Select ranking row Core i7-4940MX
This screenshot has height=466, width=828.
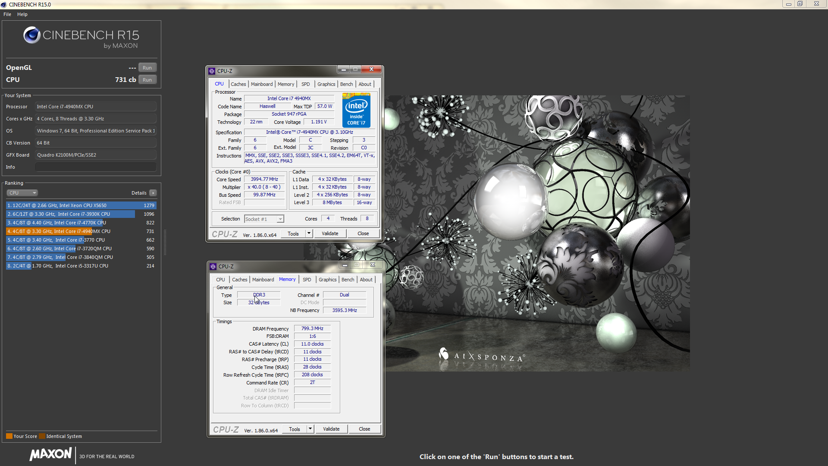point(81,231)
